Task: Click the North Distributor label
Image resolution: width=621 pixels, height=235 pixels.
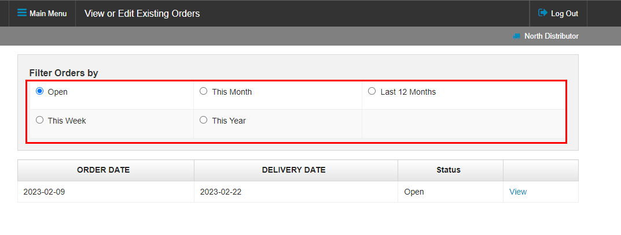Action: (551, 36)
